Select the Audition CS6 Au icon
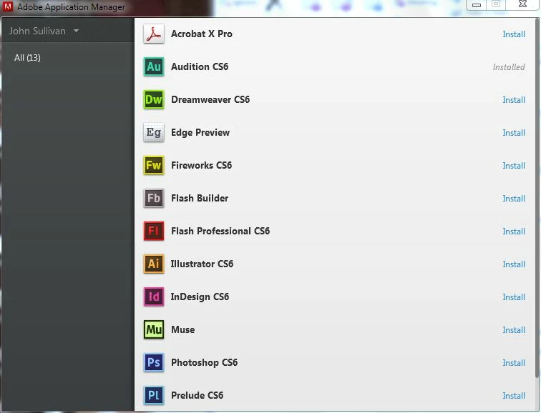This screenshot has width=541, height=413. pyautogui.click(x=154, y=66)
